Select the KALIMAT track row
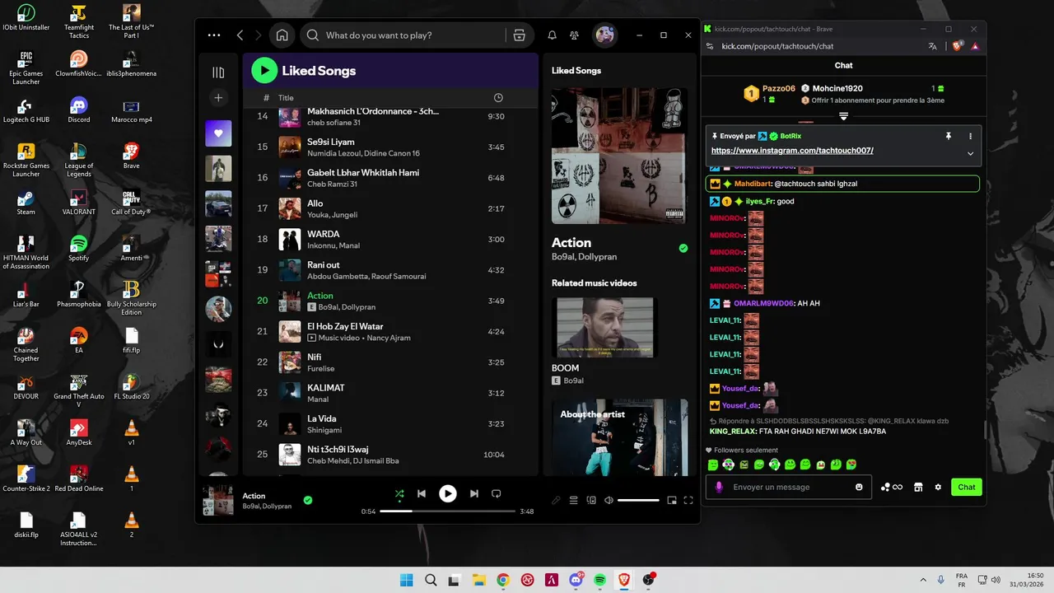The height and width of the screenshot is (593, 1054). (389, 394)
